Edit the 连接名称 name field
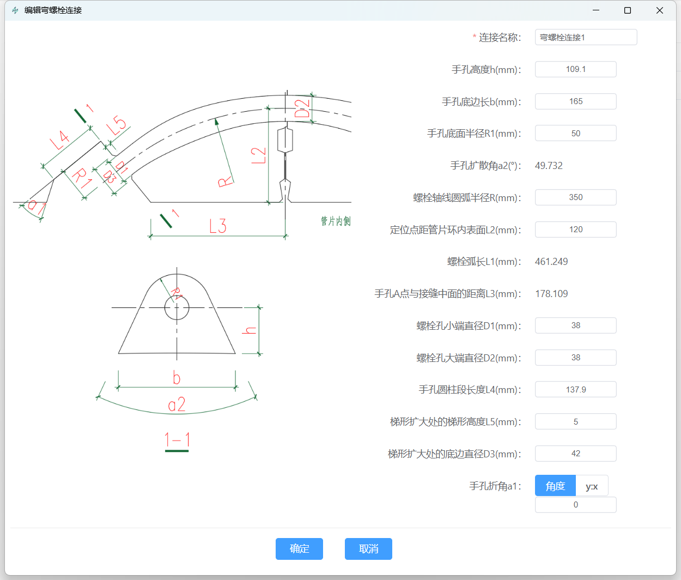 point(586,37)
